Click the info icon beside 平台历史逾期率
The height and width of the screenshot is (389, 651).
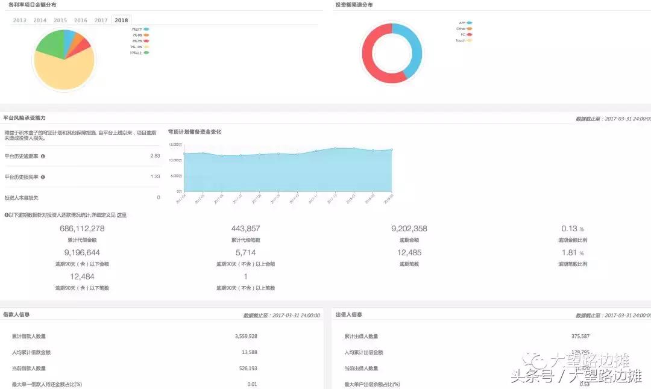(x=43, y=157)
